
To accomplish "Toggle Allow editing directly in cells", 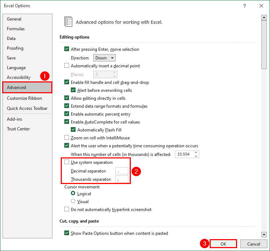I will point(67,98).
